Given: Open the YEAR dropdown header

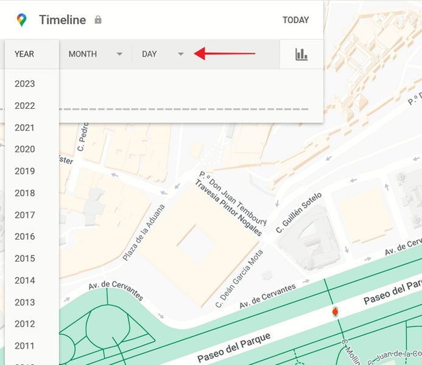Looking at the screenshot, I should tap(32, 54).
